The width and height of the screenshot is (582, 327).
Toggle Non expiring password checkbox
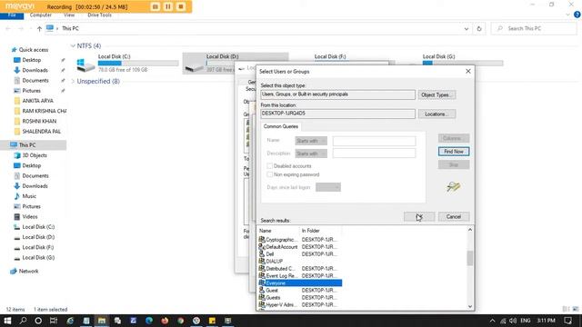[270, 174]
